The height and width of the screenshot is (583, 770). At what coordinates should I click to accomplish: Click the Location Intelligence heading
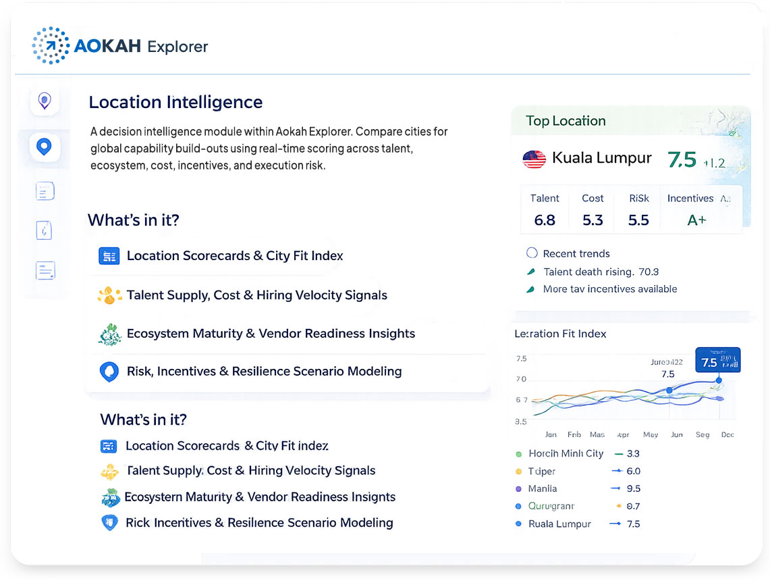[x=176, y=102]
